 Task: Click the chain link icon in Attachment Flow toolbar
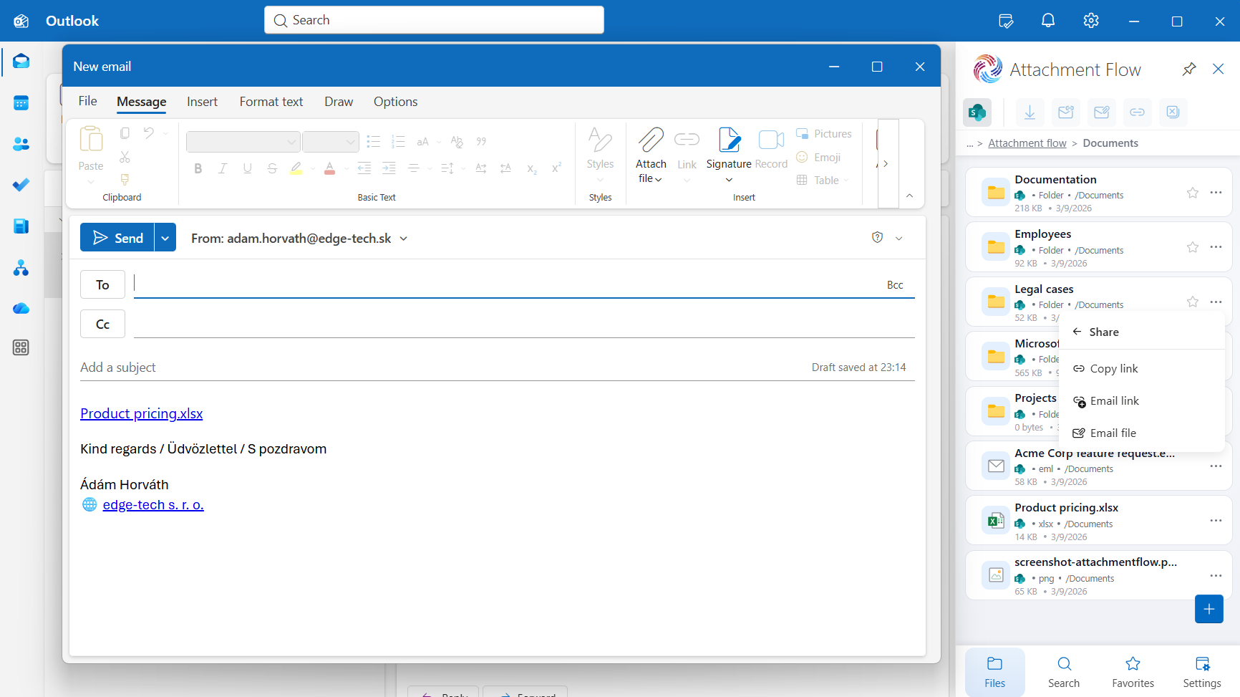pyautogui.click(x=1137, y=112)
